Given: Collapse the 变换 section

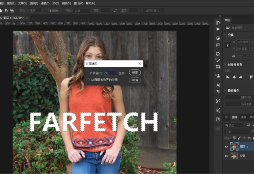Looking at the screenshot, I should pos(225,35).
